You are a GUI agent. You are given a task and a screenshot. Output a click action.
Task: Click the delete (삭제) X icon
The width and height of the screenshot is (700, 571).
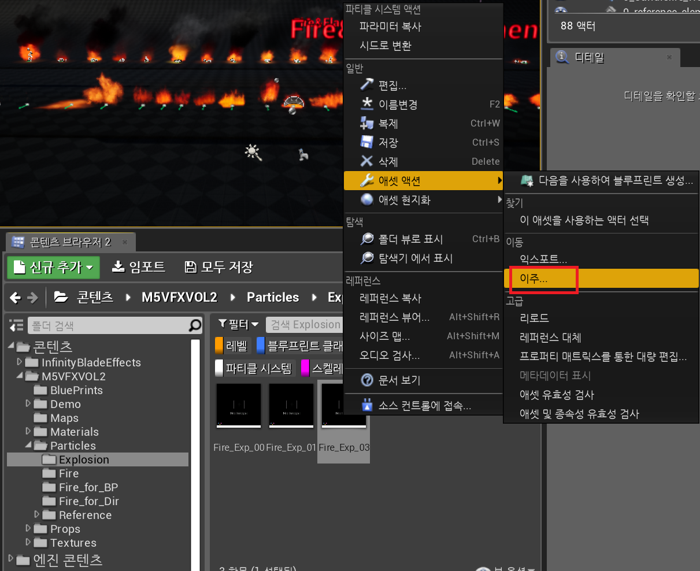[x=366, y=161]
